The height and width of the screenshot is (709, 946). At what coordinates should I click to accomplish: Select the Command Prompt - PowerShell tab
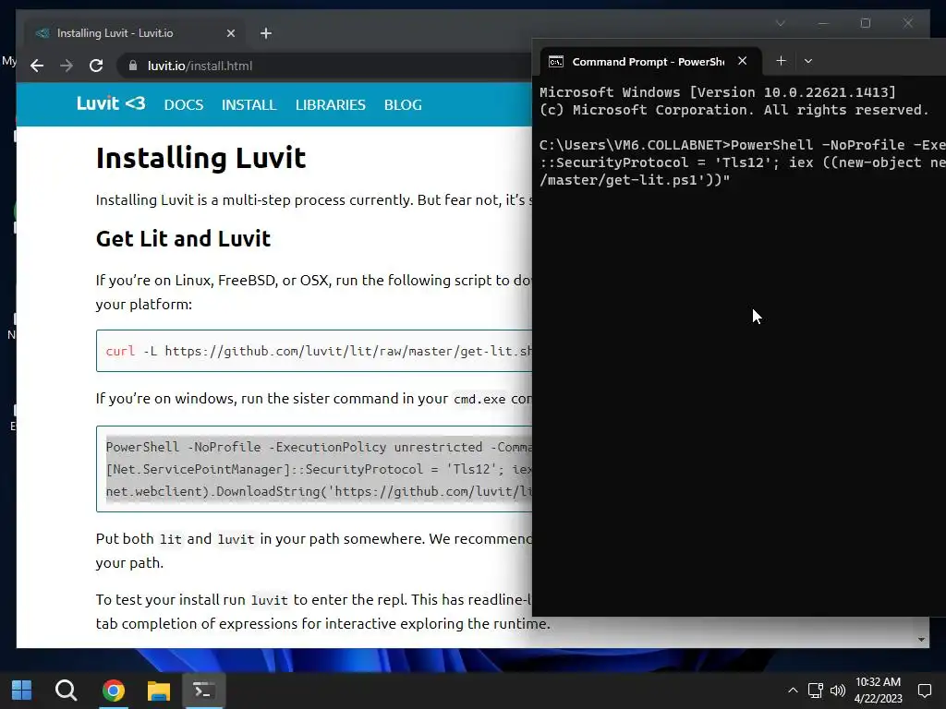[x=649, y=62]
